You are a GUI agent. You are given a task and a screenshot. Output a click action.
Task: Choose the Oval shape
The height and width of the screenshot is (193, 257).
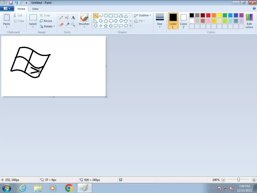click(106, 16)
